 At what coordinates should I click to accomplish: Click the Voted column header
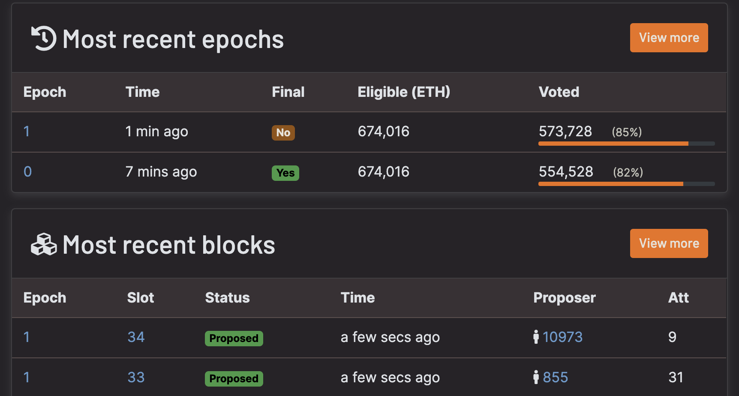[559, 92]
